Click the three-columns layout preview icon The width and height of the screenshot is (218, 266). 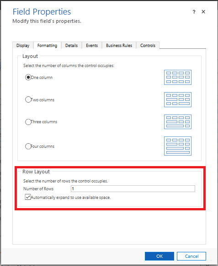178,122
